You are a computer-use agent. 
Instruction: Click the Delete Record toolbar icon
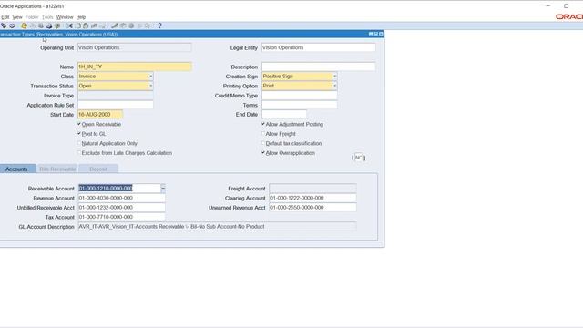pyautogui.click(x=102, y=26)
